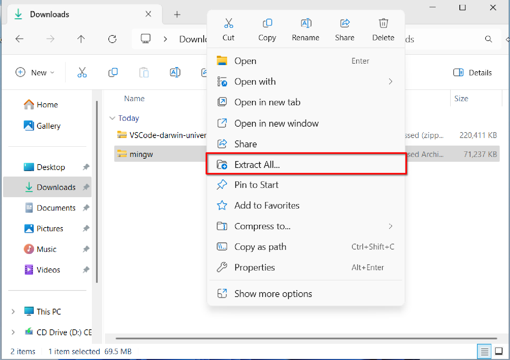Switch to large thumbnails view in status bar
The height and width of the screenshot is (360, 510).
(x=499, y=351)
